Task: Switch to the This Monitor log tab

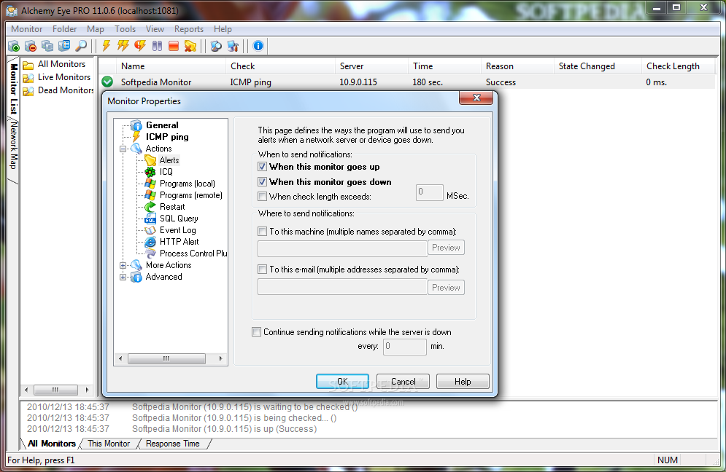Action: (x=109, y=444)
